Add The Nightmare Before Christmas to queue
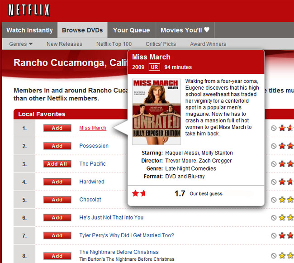 pos(57,256)
